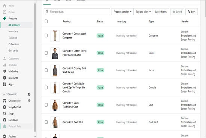
Task: Click the Bib Overalls product thumbnail
Action: click(55, 88)
